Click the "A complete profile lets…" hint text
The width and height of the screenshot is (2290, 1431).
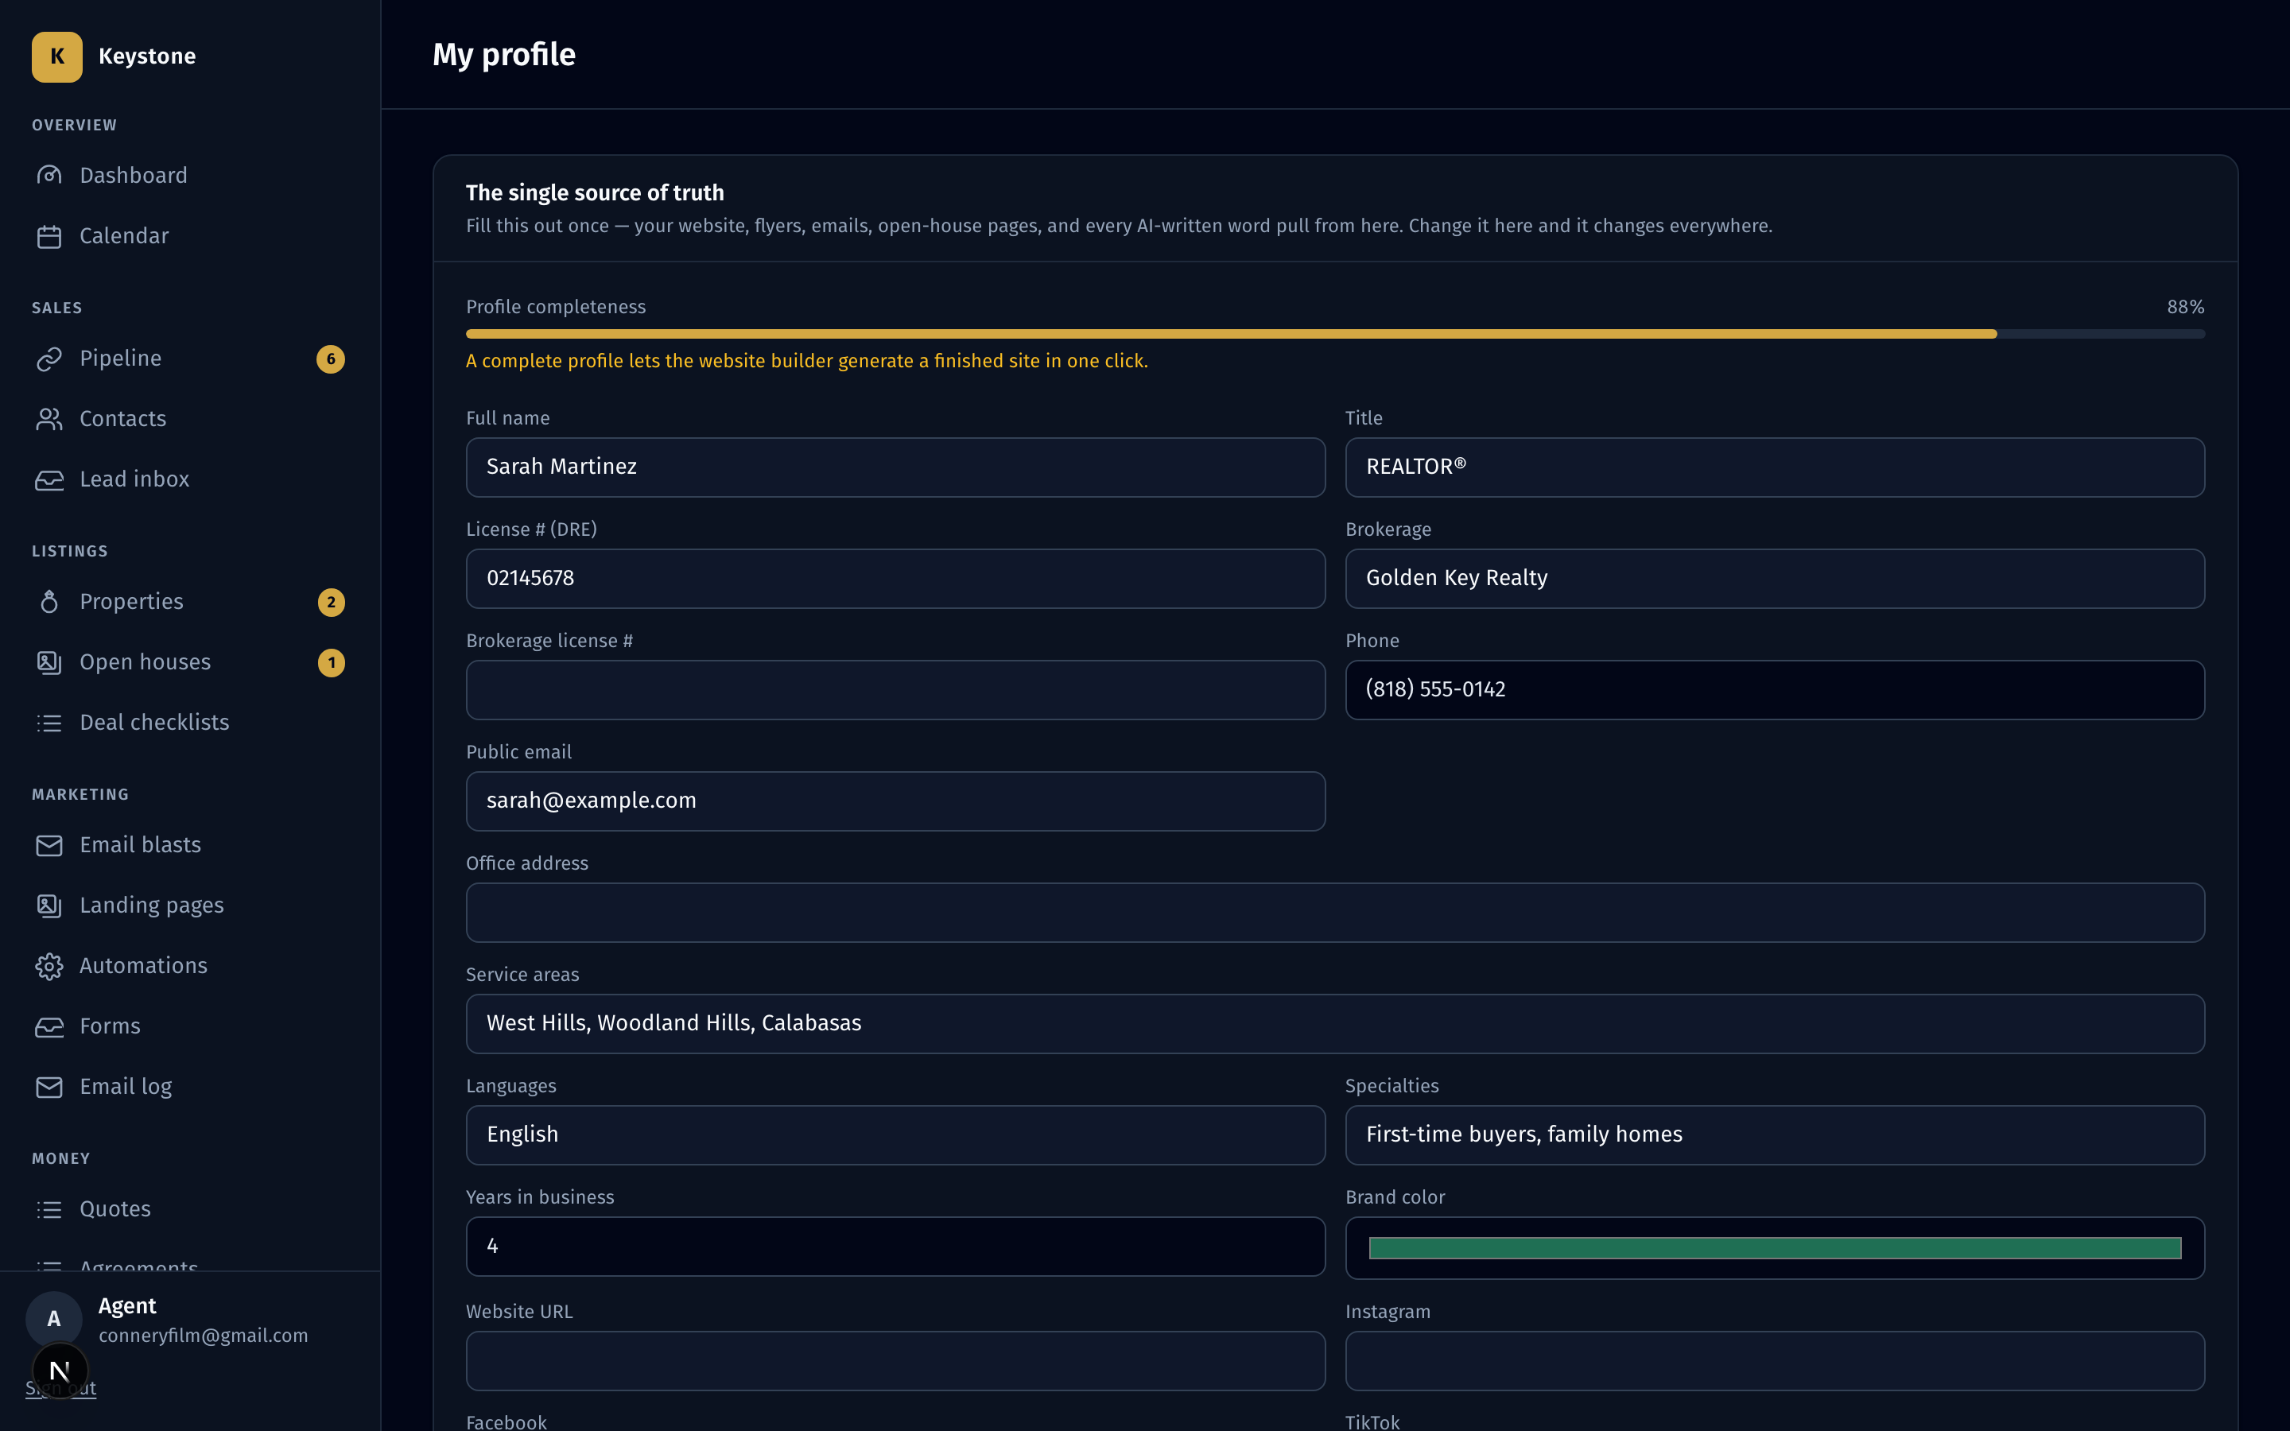pos(806,362)
